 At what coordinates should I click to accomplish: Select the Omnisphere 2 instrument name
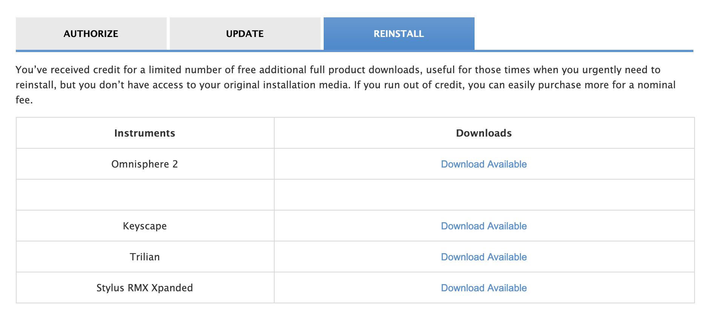(x=144, y=164)
